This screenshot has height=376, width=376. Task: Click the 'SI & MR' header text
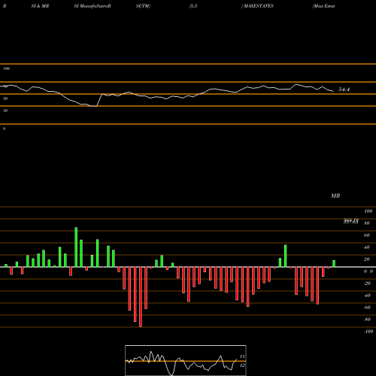tap(40, 6)
